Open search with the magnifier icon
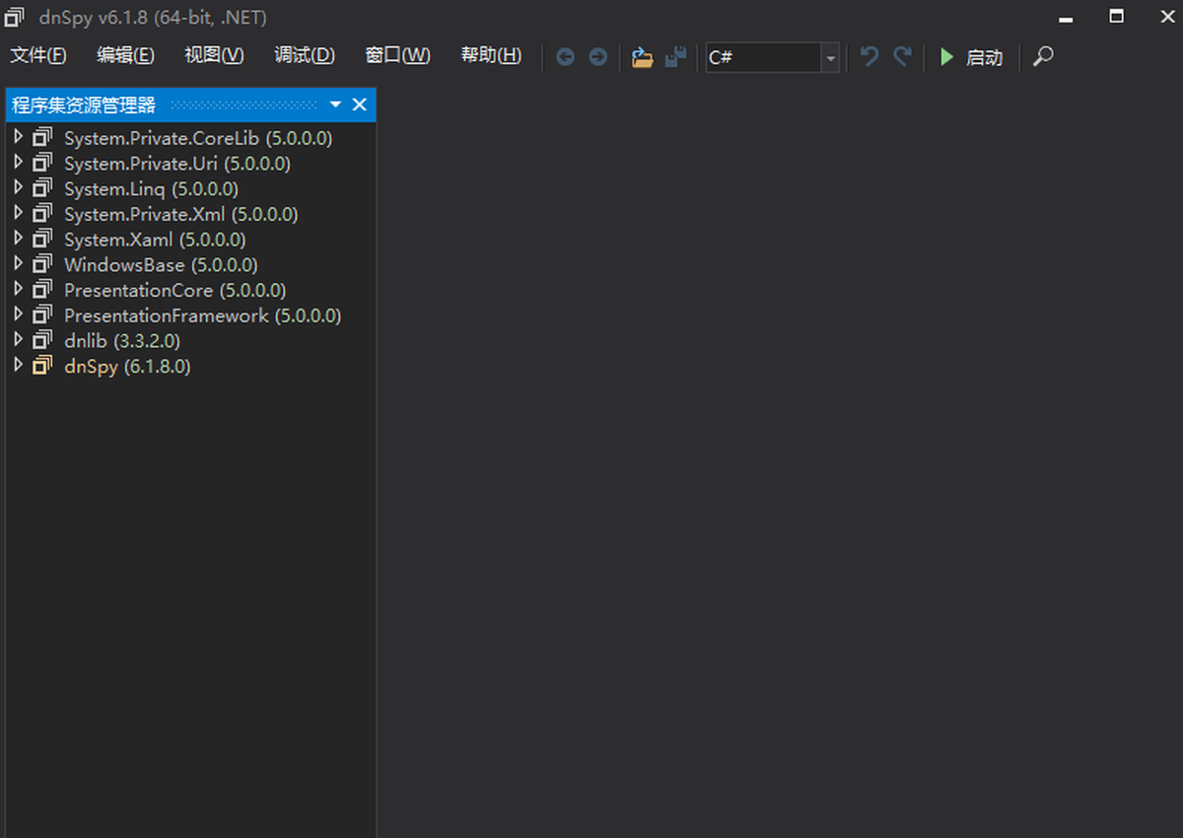This screenshot has width=1183, height=838. coord(1043,57)
